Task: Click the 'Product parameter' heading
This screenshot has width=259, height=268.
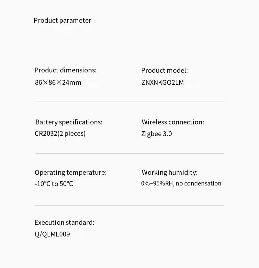Action: (x=62, y=20)
